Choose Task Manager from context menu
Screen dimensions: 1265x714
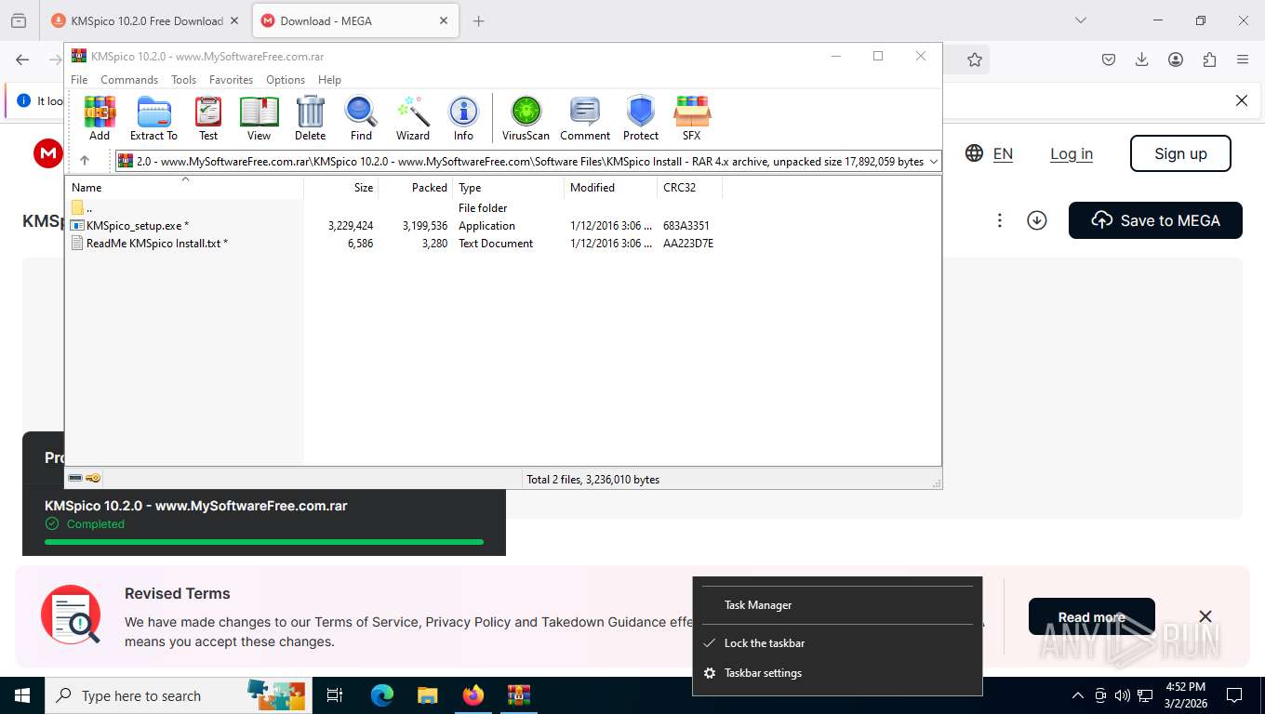837,605
